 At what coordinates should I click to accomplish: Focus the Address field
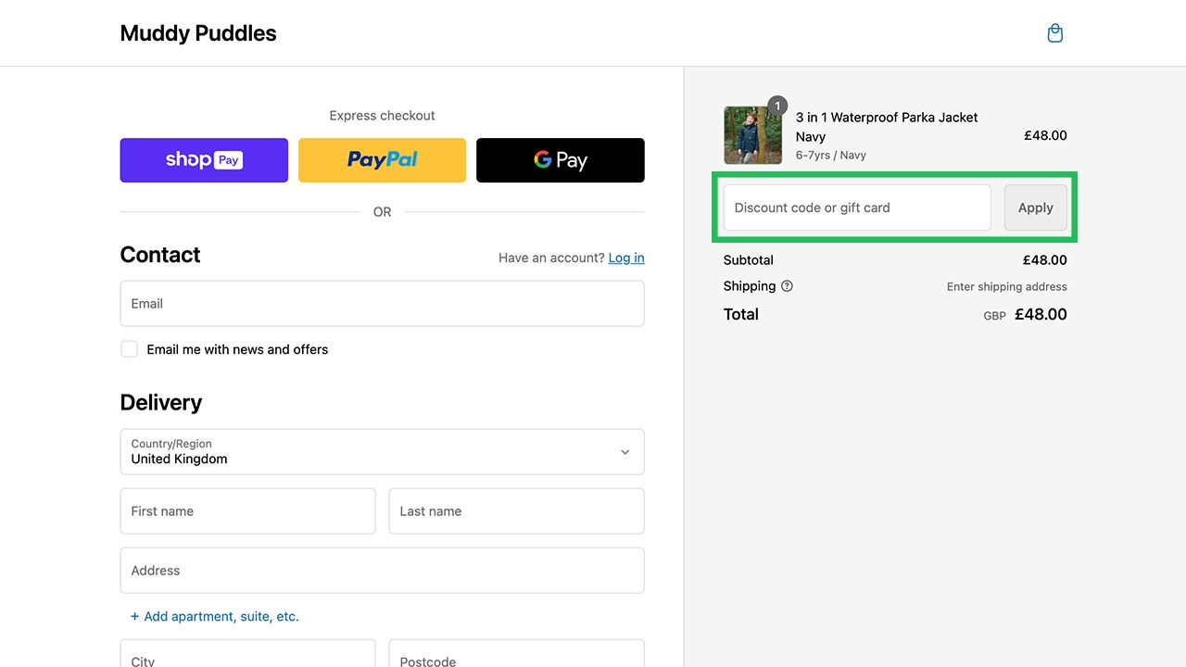click(x=382, y=571)
